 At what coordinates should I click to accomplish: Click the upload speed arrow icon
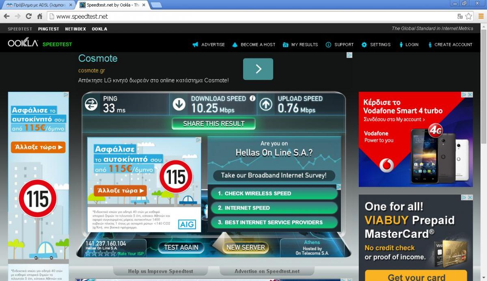click(266, 104)
